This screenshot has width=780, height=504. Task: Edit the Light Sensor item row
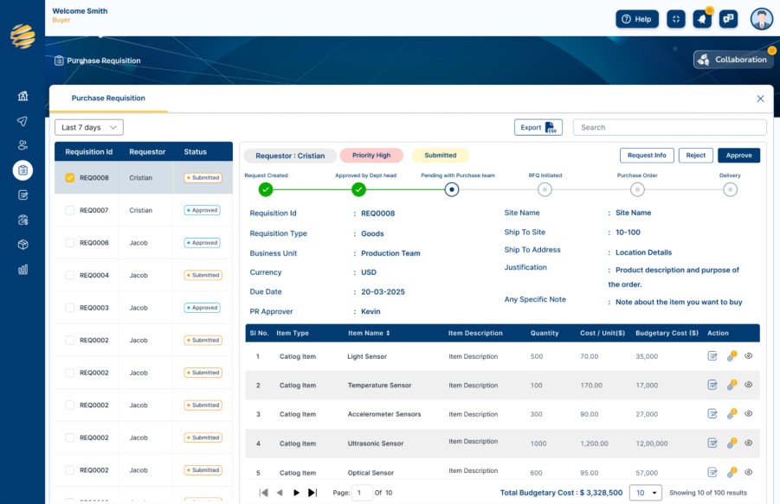[712, 356]
